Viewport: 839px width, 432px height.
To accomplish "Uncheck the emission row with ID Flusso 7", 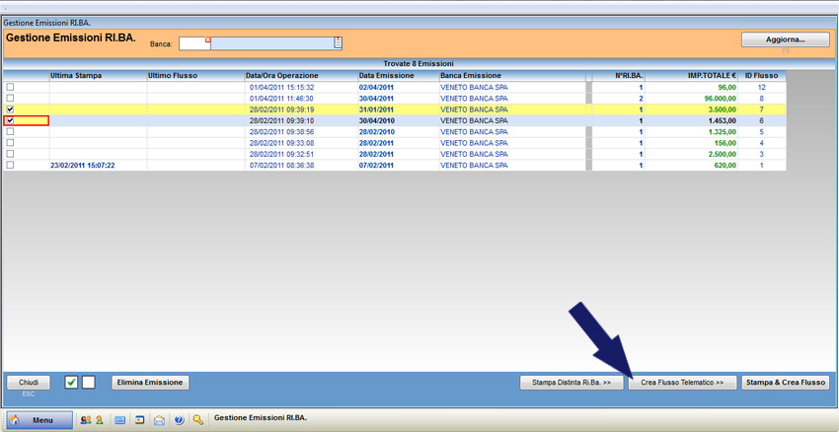I will tap(11, 109).
